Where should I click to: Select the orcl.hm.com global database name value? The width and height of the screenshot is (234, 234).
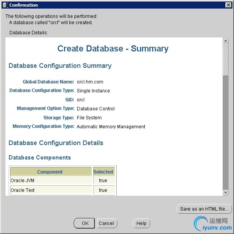point(90,82)
